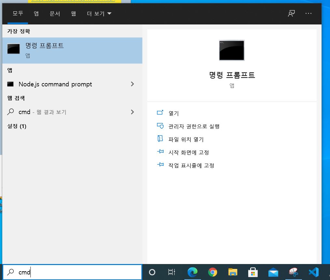330x280 pixels.
Task: Click the large 명령 프롬프트 preview icon
Action: [x=232, y=50]
